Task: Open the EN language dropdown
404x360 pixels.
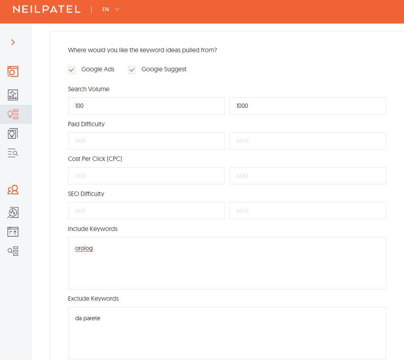Action: click(x=111, y=9)
